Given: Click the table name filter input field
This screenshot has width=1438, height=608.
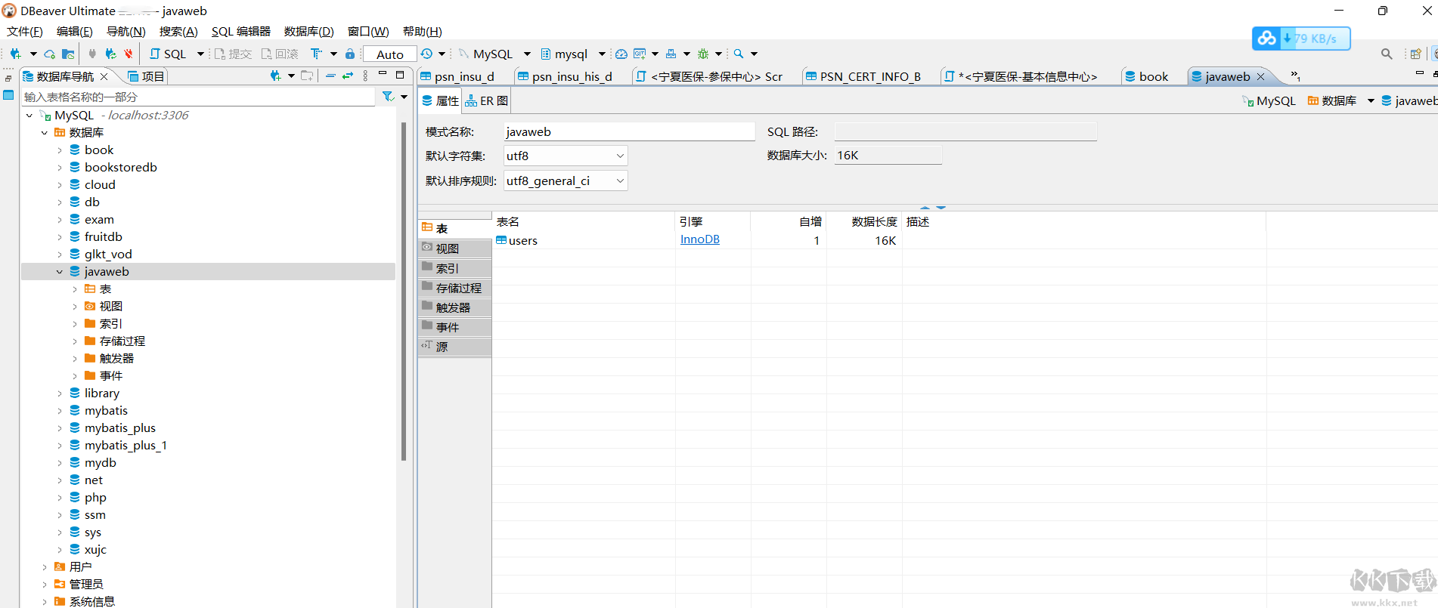Looking at the screenshot, I should [x=198, y=97].
